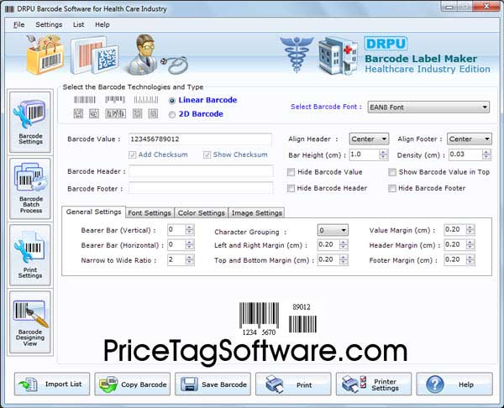Screen dimensions: 504x408
Task: Select wide stacked 2D barcode sample icon
Action: [x=115, y=113]
